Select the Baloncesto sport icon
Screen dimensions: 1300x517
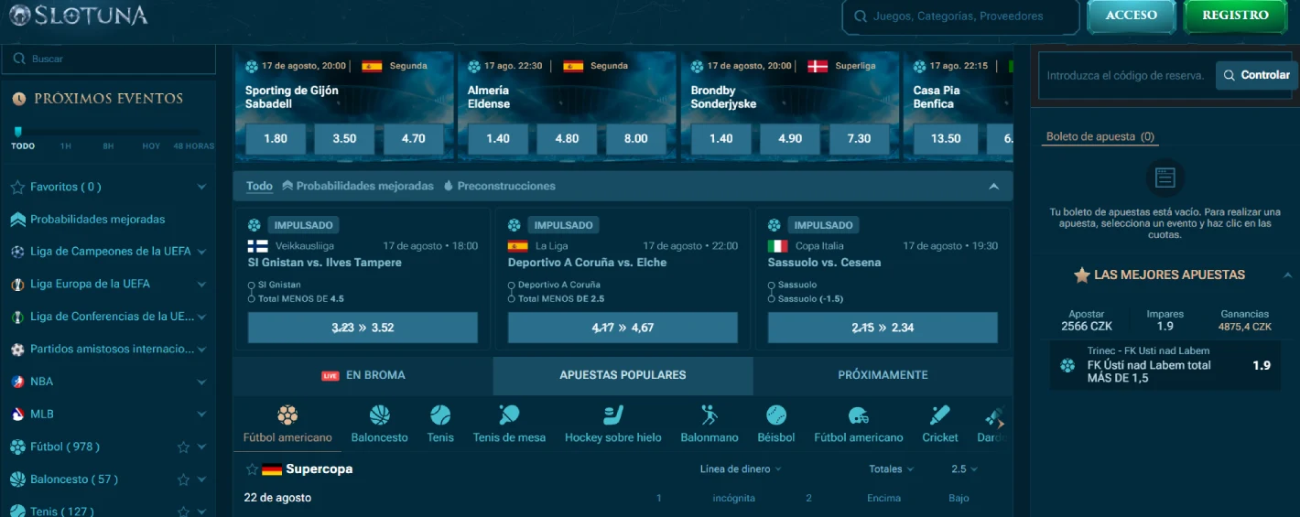380,415
